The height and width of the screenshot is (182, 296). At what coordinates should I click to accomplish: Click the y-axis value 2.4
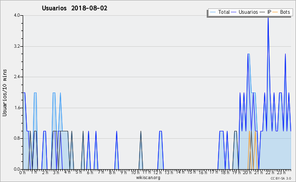pos(17,77)
